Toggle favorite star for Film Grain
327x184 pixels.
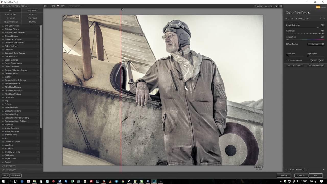point(3,97)
